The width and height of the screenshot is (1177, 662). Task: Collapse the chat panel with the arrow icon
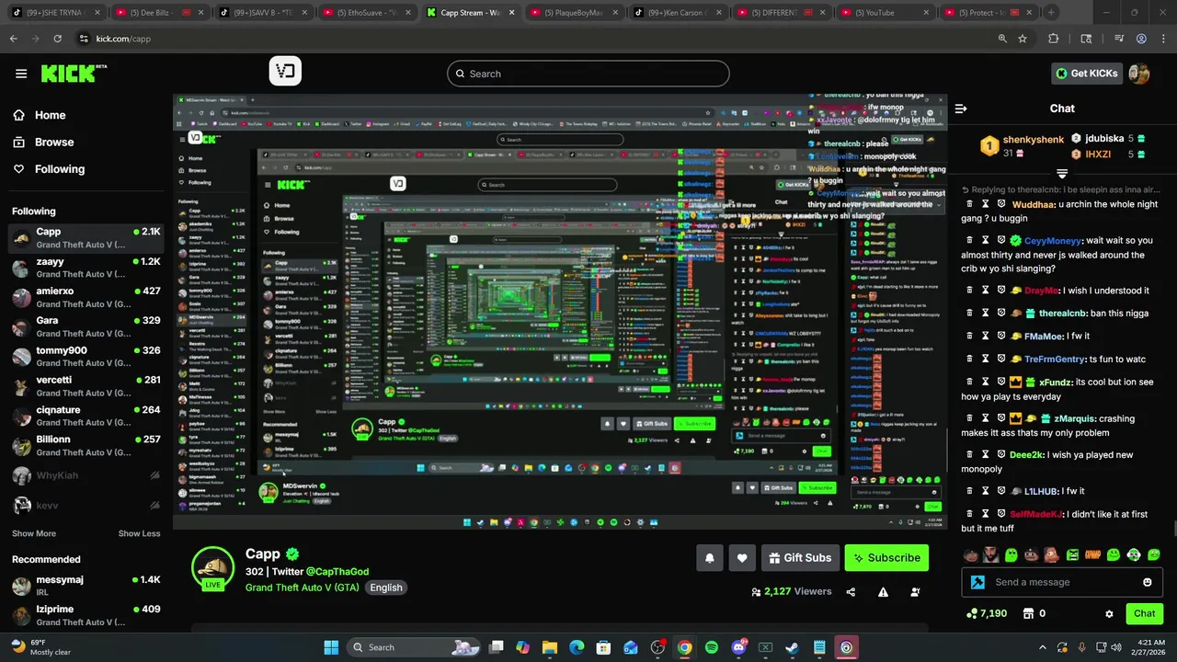pos(961,108)
